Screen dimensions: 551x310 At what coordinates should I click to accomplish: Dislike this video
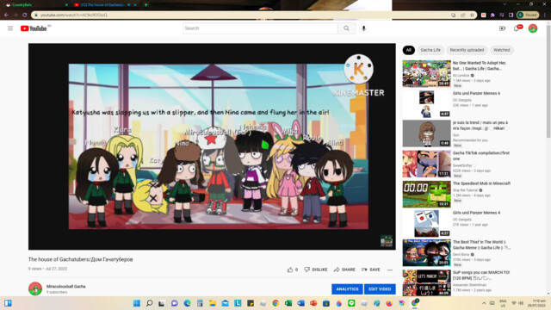(316, 270)
